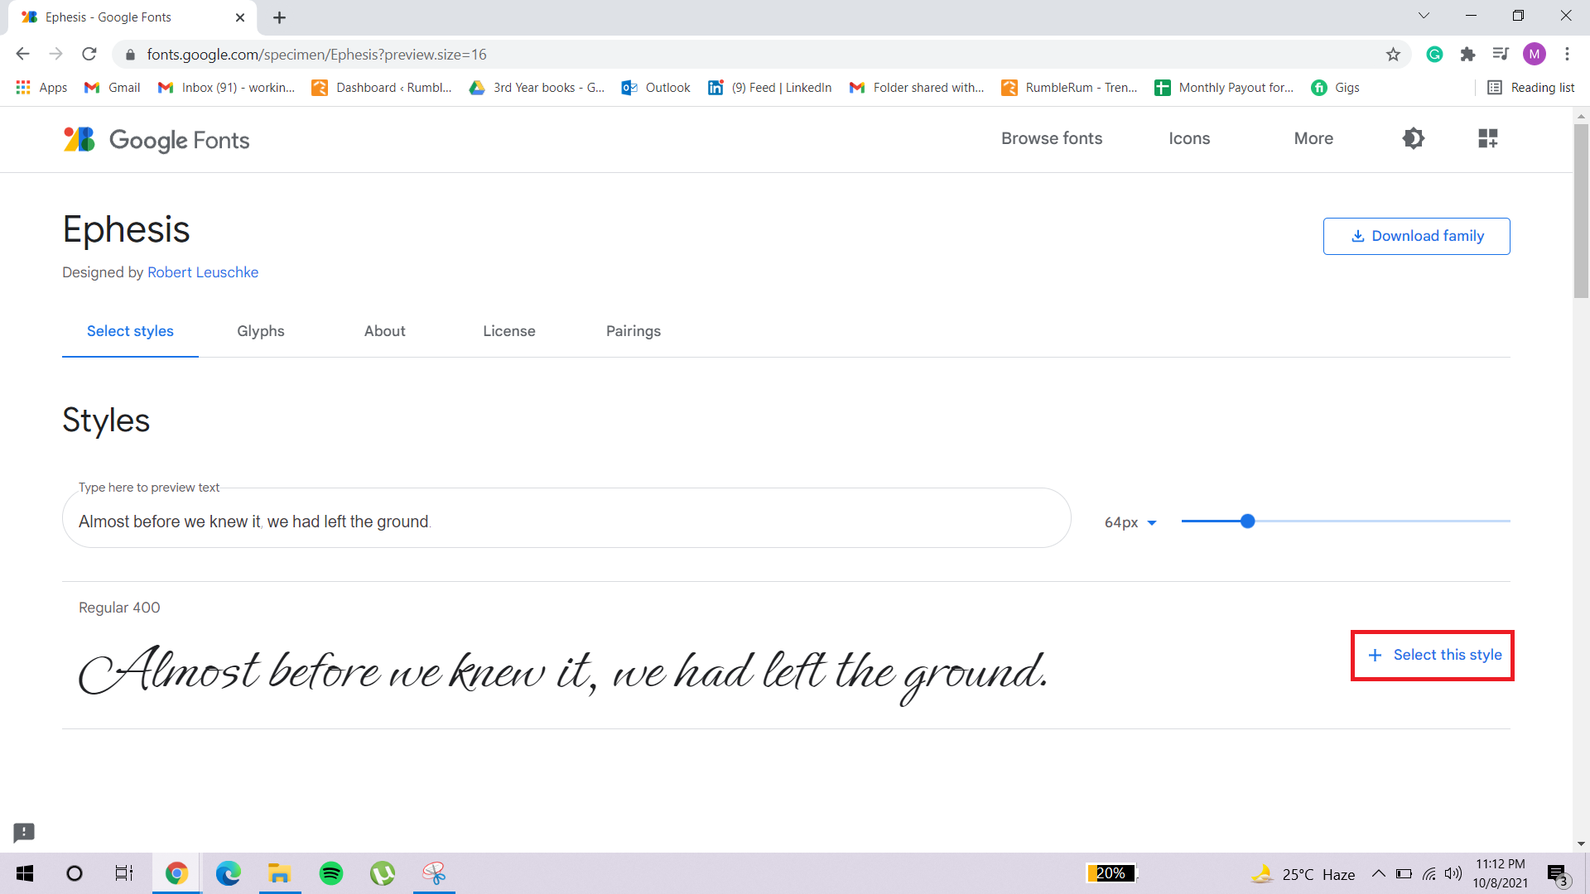The width and height of the screenshot is (1590, 894).
Task: Open Snipping Tool from taskbar
Action: click(434, 873)
